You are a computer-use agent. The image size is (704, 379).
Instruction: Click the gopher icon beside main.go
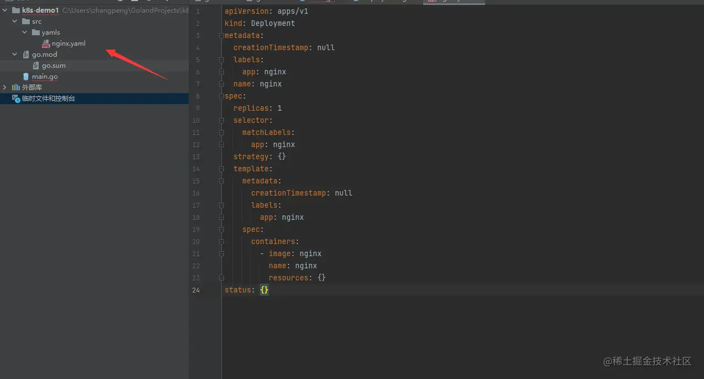click(x=26, y=77)
